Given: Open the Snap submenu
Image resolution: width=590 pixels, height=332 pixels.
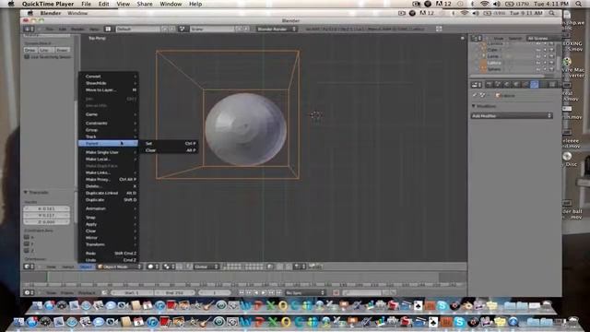Looking at the screenshot, I should pyautogui.click(x=109, y=218).
